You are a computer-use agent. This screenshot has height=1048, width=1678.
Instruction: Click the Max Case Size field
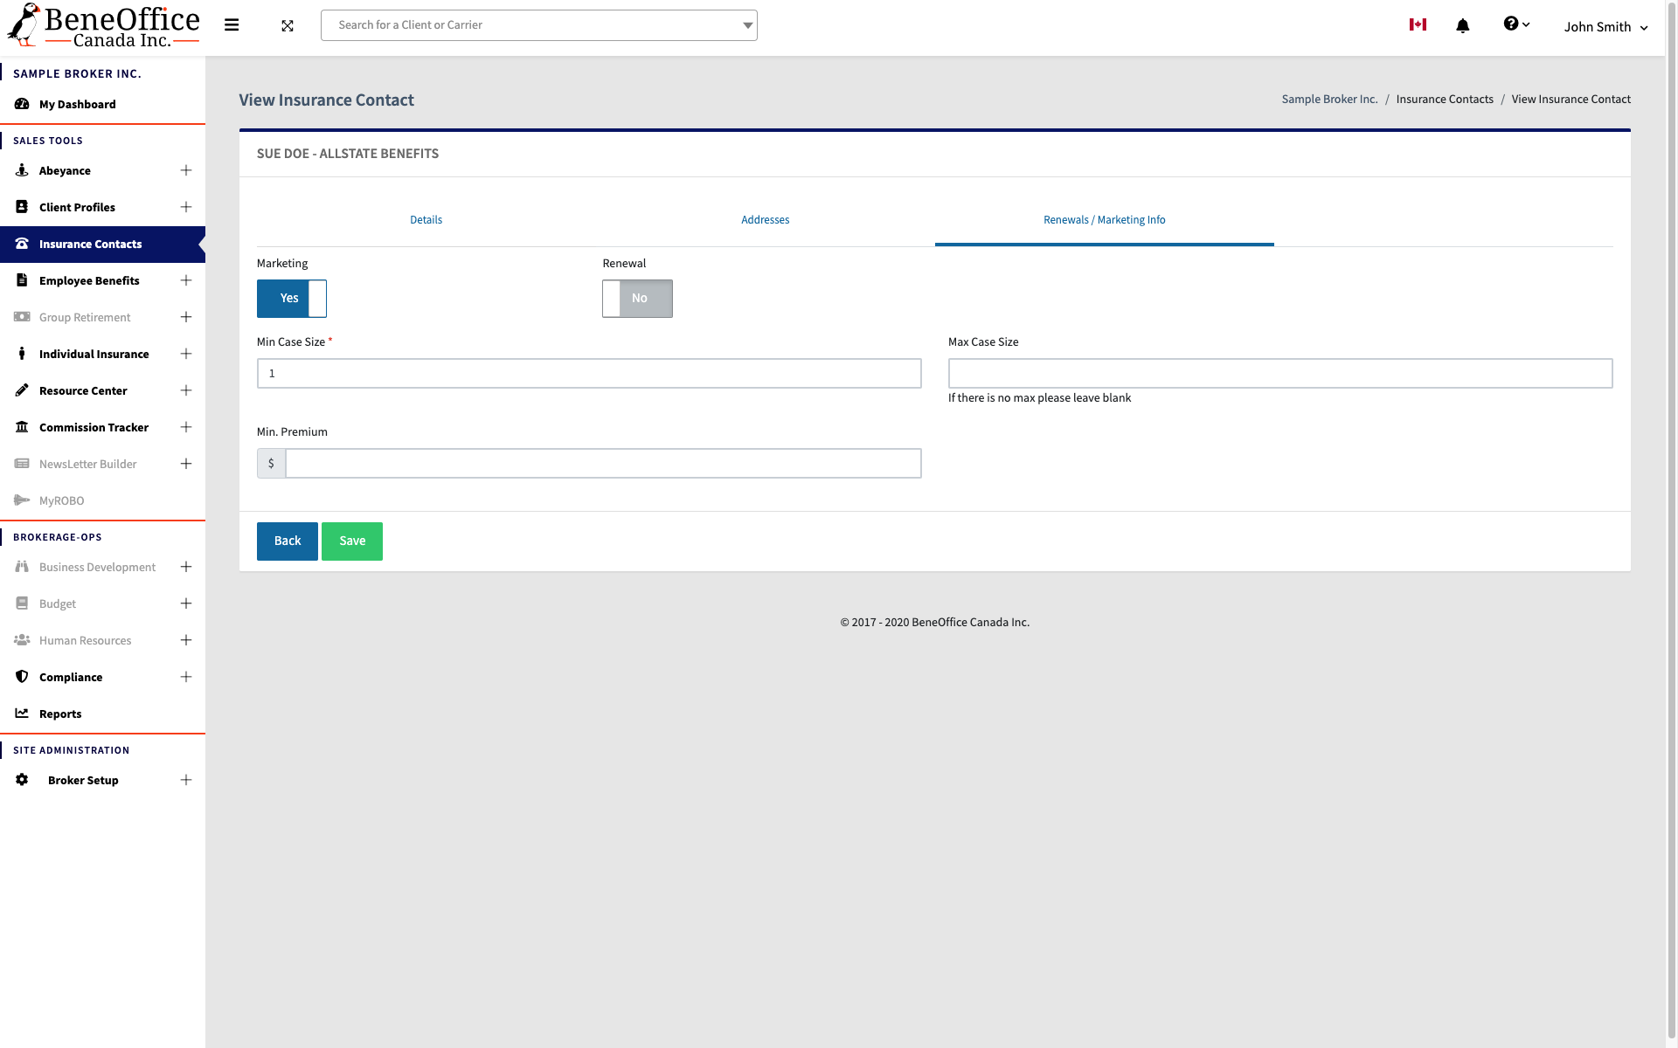(x=1279, y=374)
